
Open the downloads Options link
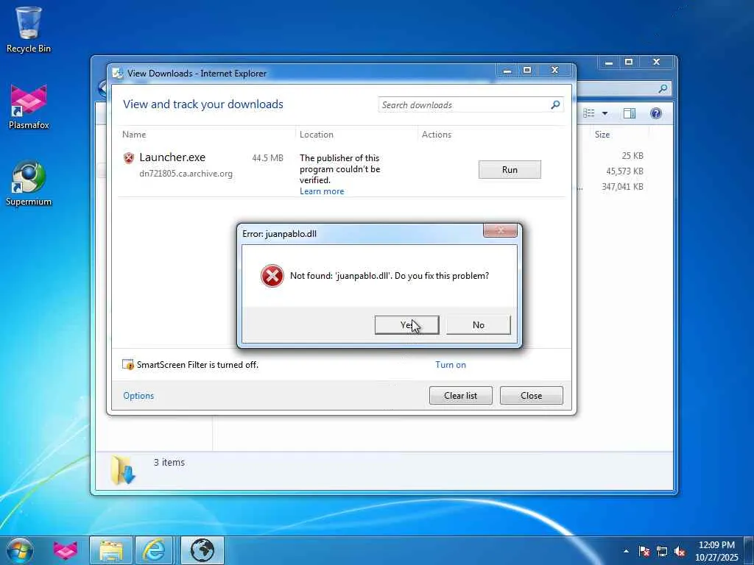point(138,395)
